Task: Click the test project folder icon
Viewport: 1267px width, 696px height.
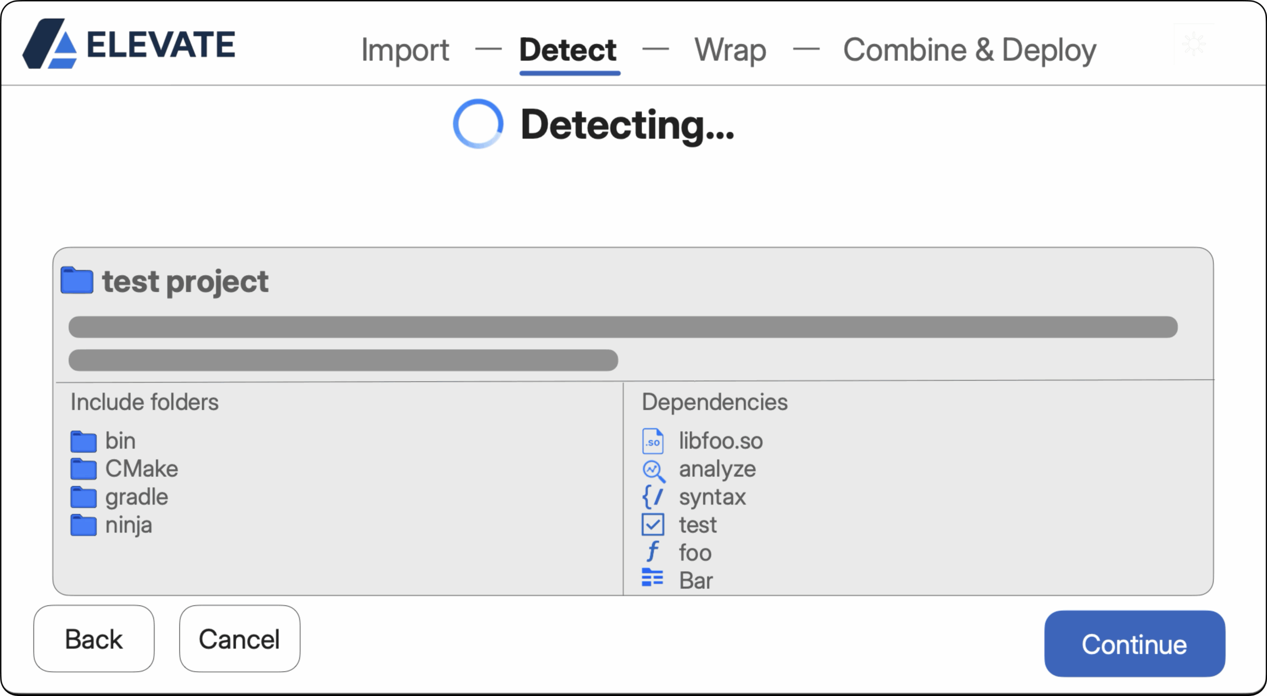Action: point(77,281)
